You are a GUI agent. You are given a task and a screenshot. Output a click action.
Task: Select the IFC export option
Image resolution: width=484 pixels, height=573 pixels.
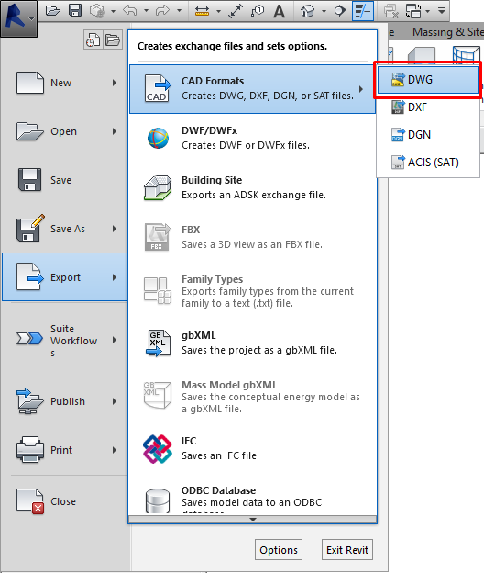click(x=253, y=449)
